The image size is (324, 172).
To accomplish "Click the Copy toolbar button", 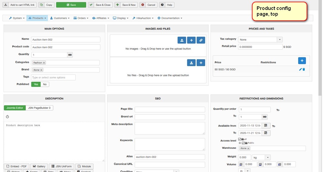I will tap(46, 5).
